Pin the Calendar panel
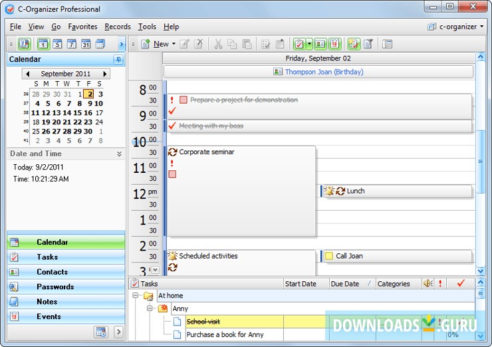Image resolution: width=492 pixels, height=347 pixels. (x=118, y=59)
